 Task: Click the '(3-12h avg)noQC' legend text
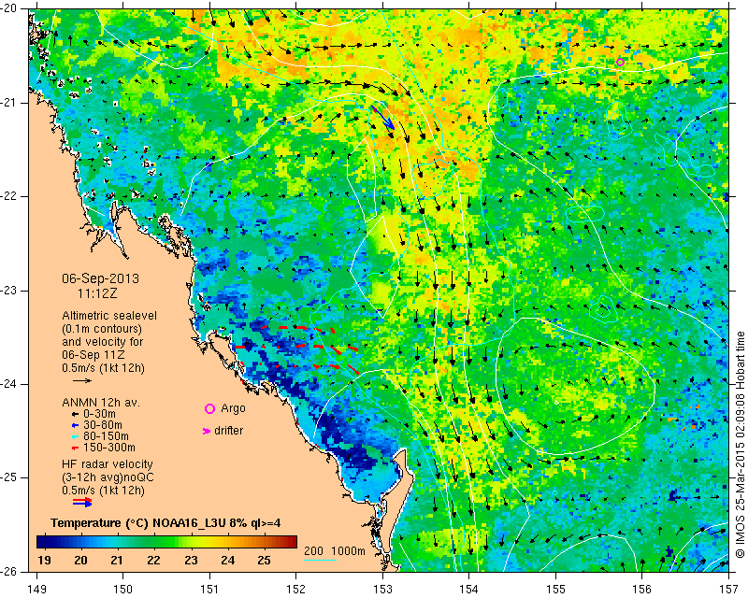tap(108, 477)
